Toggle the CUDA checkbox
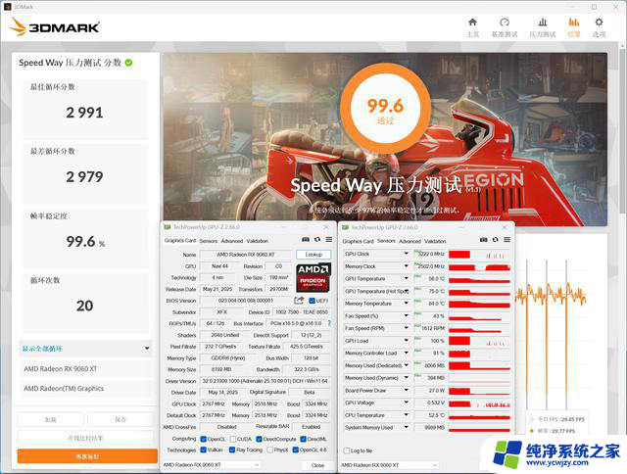The width and height of the screenshot is (627, 474). click(233, 439)
